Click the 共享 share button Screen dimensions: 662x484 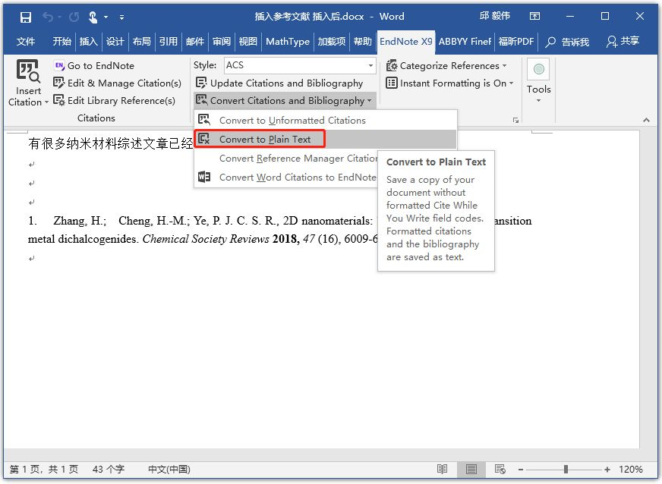tap(623, 42)
